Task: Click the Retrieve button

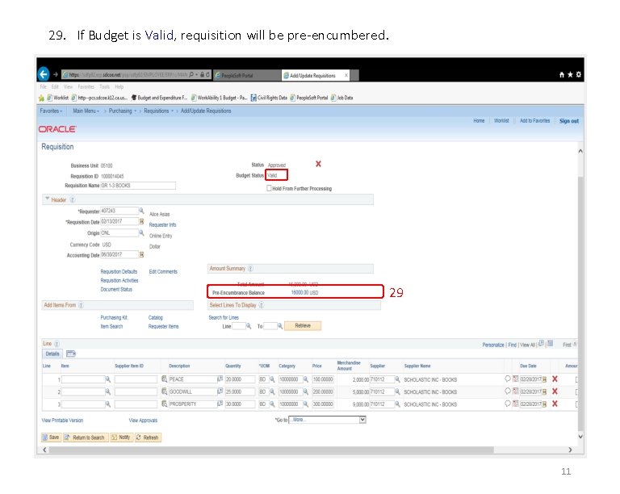Action: click(303, 325)
